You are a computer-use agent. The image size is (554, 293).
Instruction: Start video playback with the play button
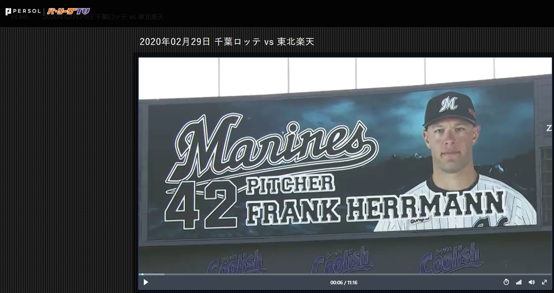146,282
